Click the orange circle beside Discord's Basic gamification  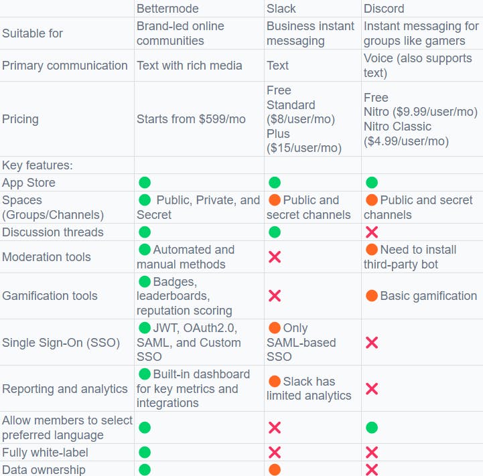click(x=372, y=296)
